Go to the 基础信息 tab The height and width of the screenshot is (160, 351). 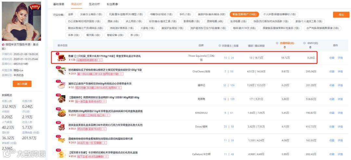[58, 4]
